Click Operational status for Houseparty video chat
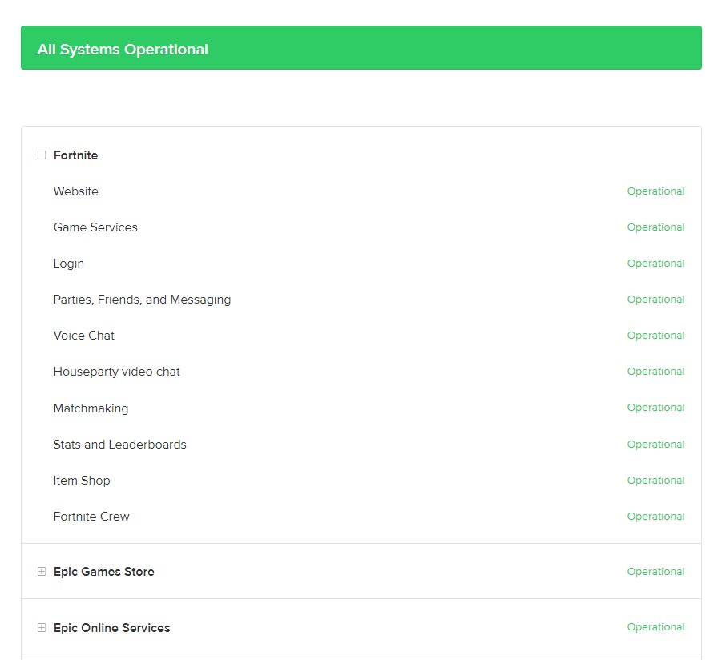This screenshot has height=660, width=722. (x=655, y=372)
